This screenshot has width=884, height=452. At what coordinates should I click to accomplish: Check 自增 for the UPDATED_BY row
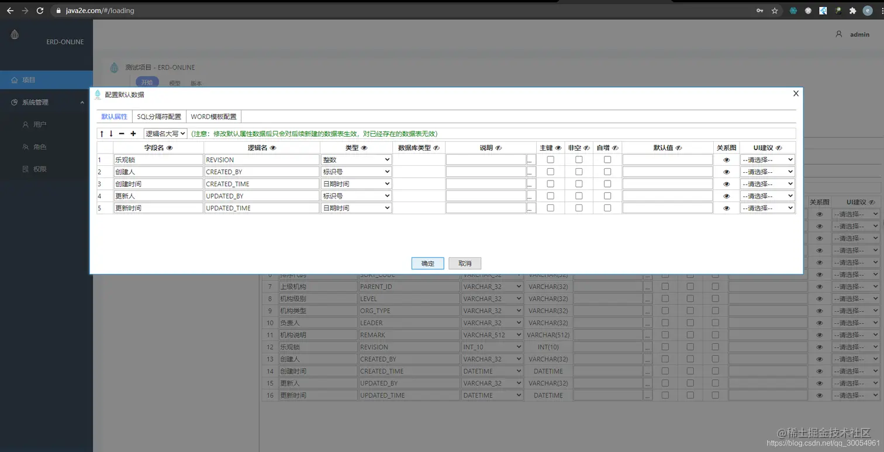(x=607, y=196)
